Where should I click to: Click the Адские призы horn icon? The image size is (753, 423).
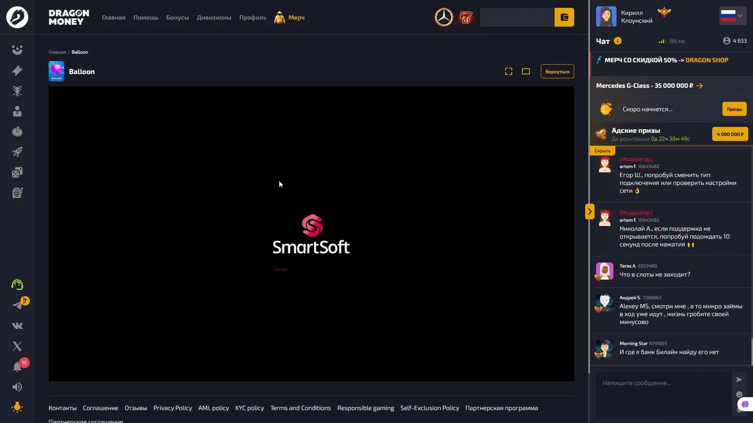coord(601,134)
